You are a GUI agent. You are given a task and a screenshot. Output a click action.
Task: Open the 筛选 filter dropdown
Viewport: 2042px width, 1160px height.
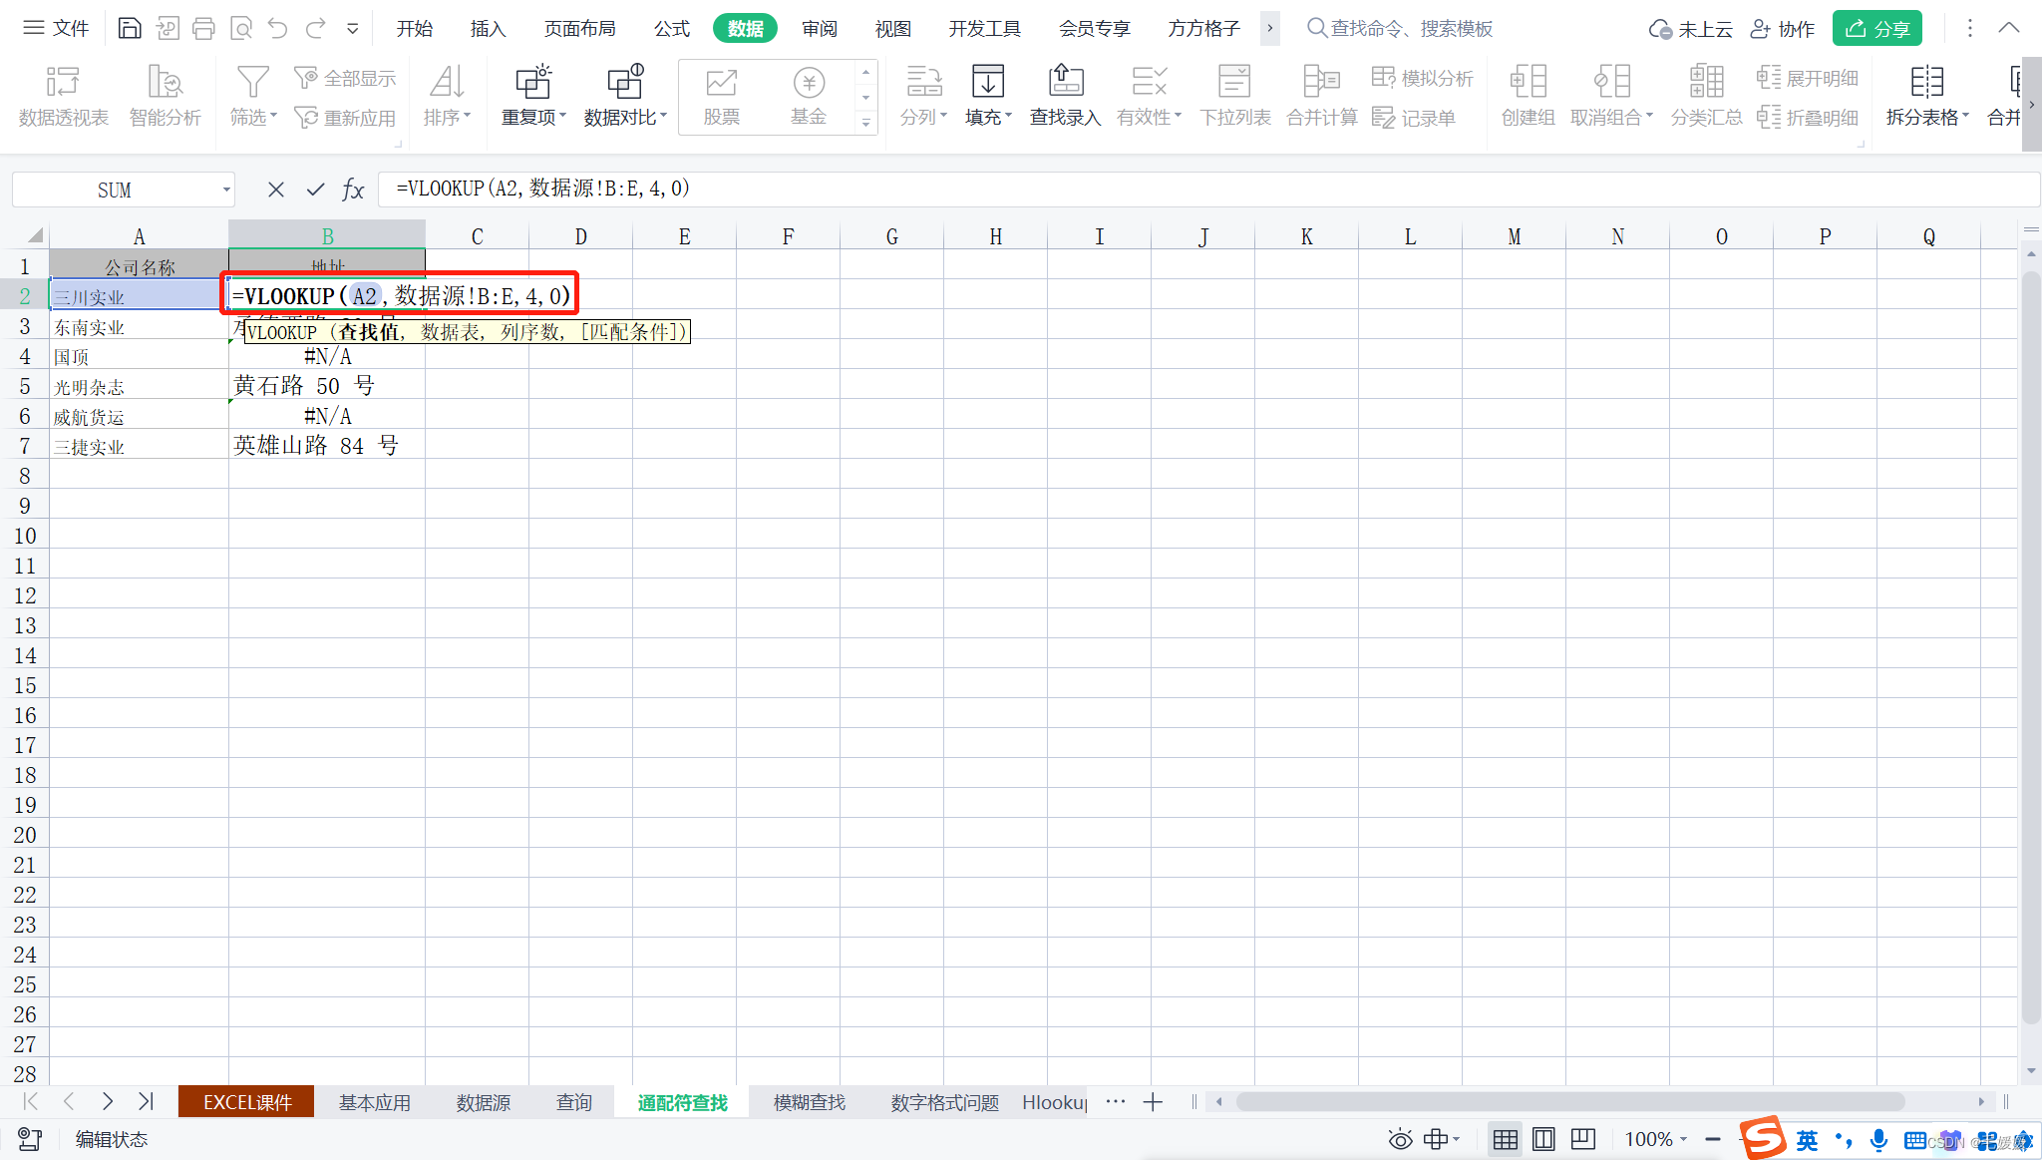point(253,96)
